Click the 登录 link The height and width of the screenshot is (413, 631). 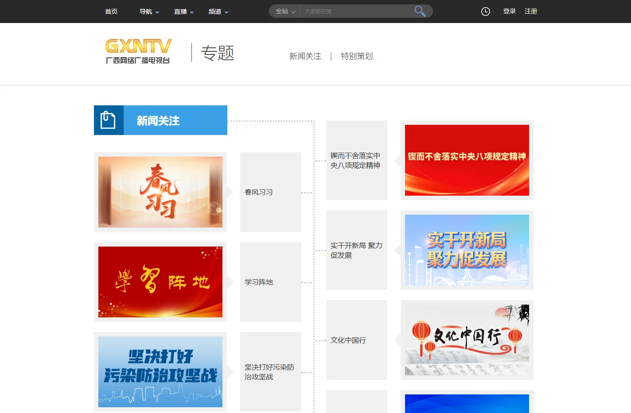click(x=510, y=11)
